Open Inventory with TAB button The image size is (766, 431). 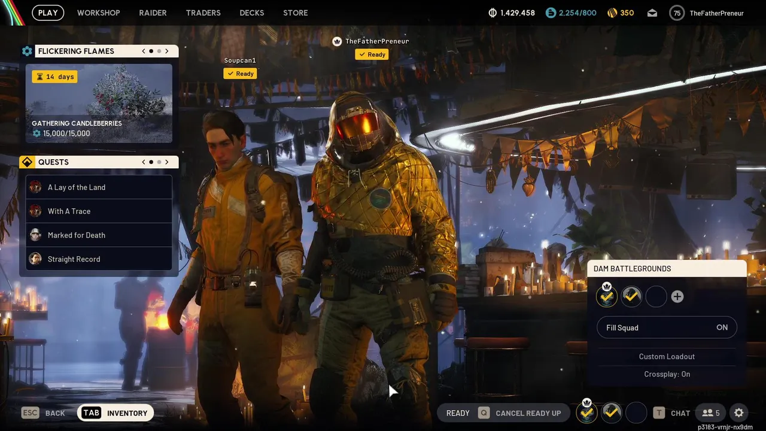(x=115, y=413)
